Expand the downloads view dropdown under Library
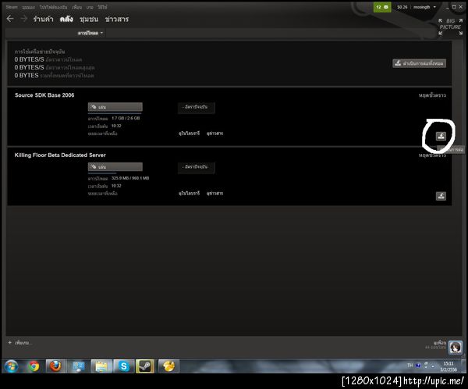This screenshot has height=389, width=468. 90,33
